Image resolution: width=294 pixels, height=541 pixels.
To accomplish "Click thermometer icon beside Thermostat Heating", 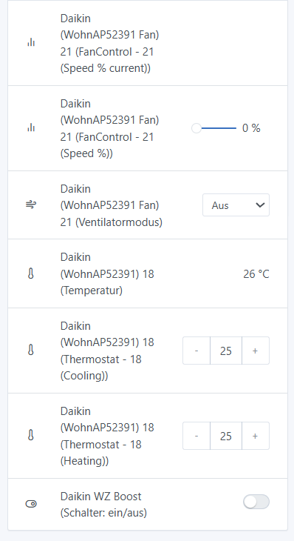I will pos(31,436).
